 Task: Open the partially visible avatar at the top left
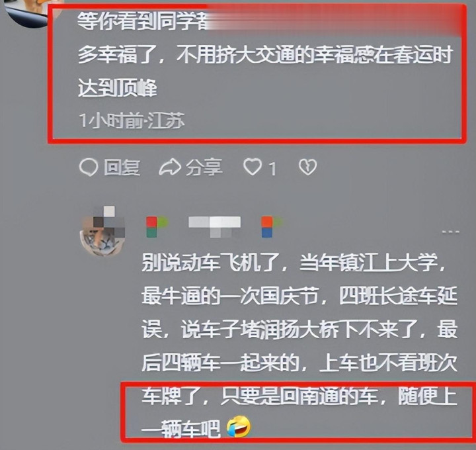point(29,12)
